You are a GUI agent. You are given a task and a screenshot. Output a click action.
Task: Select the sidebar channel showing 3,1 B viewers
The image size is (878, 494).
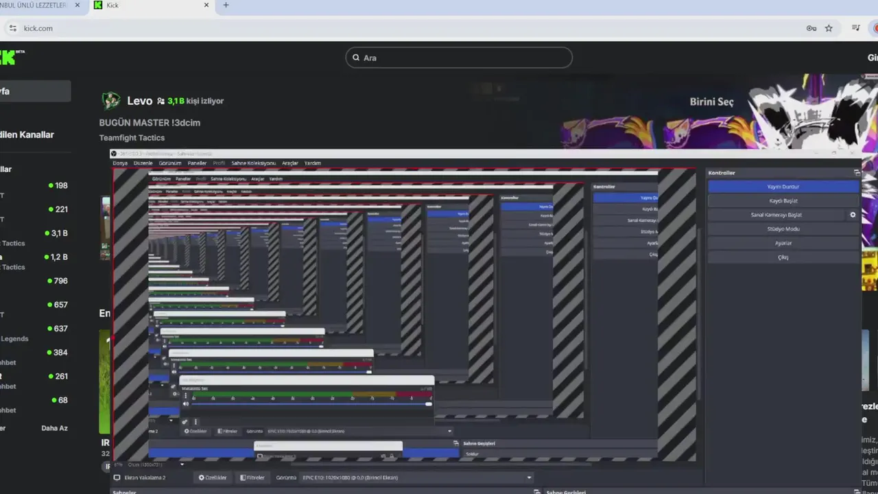34,233
